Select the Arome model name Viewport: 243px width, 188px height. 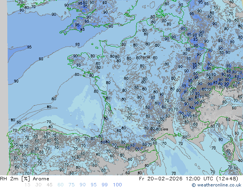tap(41, 179)
